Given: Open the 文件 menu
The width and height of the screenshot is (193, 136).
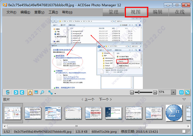Looking at the screenshot, I should tap(11, 12).
